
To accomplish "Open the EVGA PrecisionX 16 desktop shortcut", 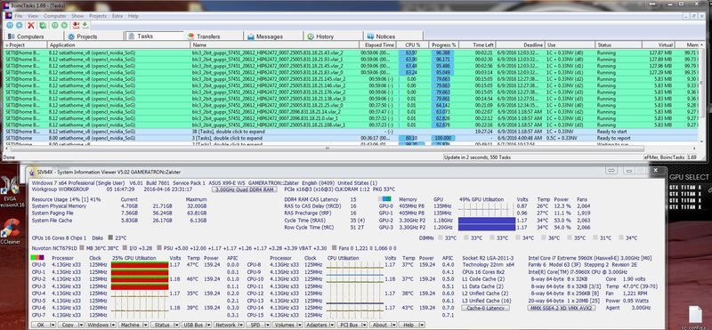I will coord(10,193).
